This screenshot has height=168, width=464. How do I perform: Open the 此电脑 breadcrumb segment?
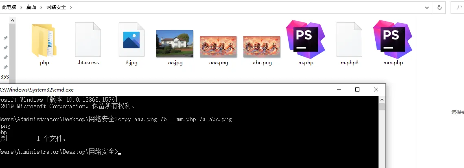[x=9, y=7]
